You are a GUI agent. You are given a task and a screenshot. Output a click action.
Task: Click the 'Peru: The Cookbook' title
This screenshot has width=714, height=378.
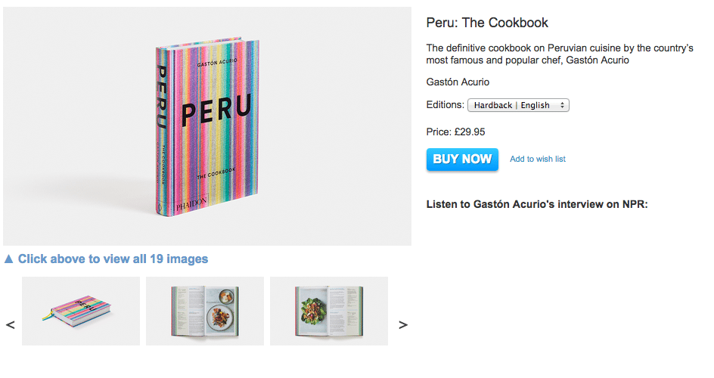point(487,23)
